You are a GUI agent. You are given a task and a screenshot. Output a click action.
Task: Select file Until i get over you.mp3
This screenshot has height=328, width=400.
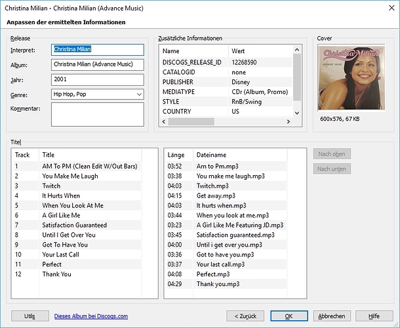(x=230, y=245)
